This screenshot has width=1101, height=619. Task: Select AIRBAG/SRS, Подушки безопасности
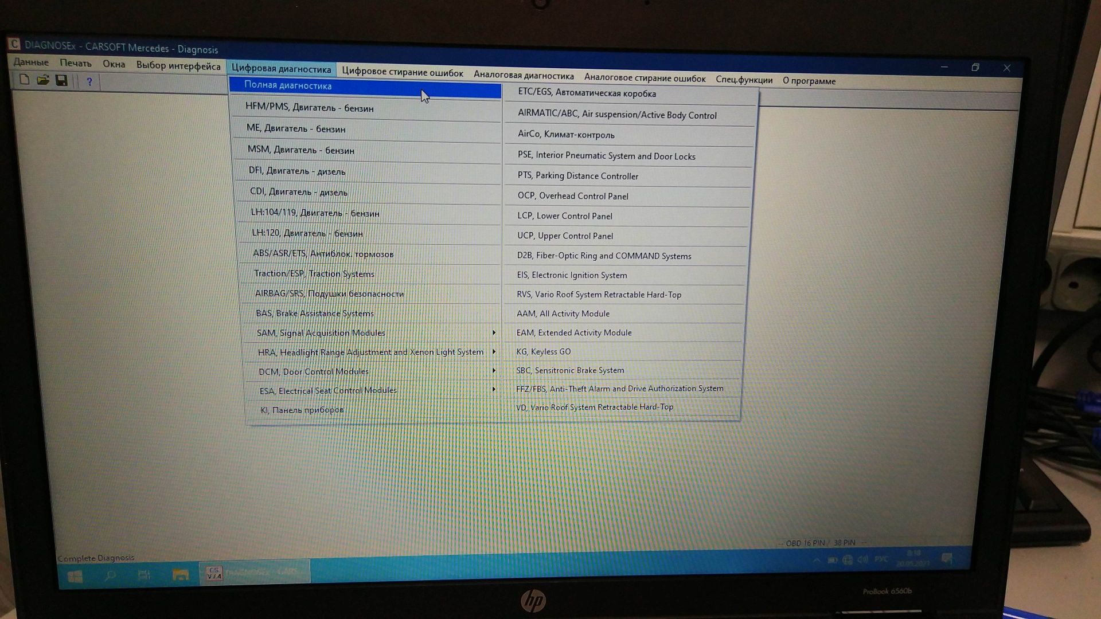[371, 294]
